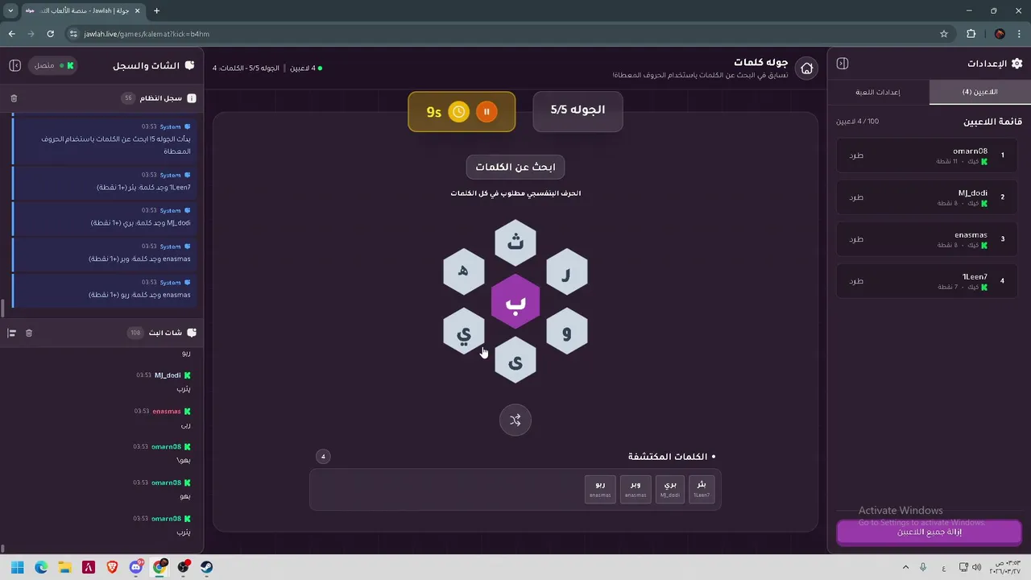
Task: Reload the browser page
Action: click(50, 34)
